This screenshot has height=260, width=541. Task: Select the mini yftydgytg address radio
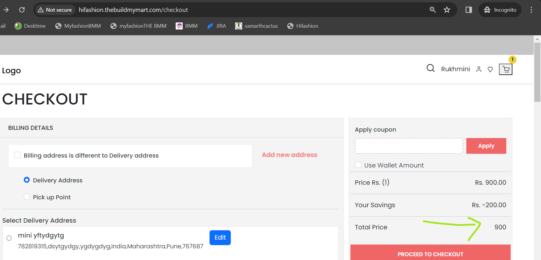9,238
